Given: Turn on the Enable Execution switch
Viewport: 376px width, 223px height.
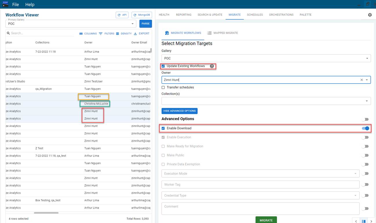Looking at the screenshot, I should pyautogui.click(x=366, y=137).
